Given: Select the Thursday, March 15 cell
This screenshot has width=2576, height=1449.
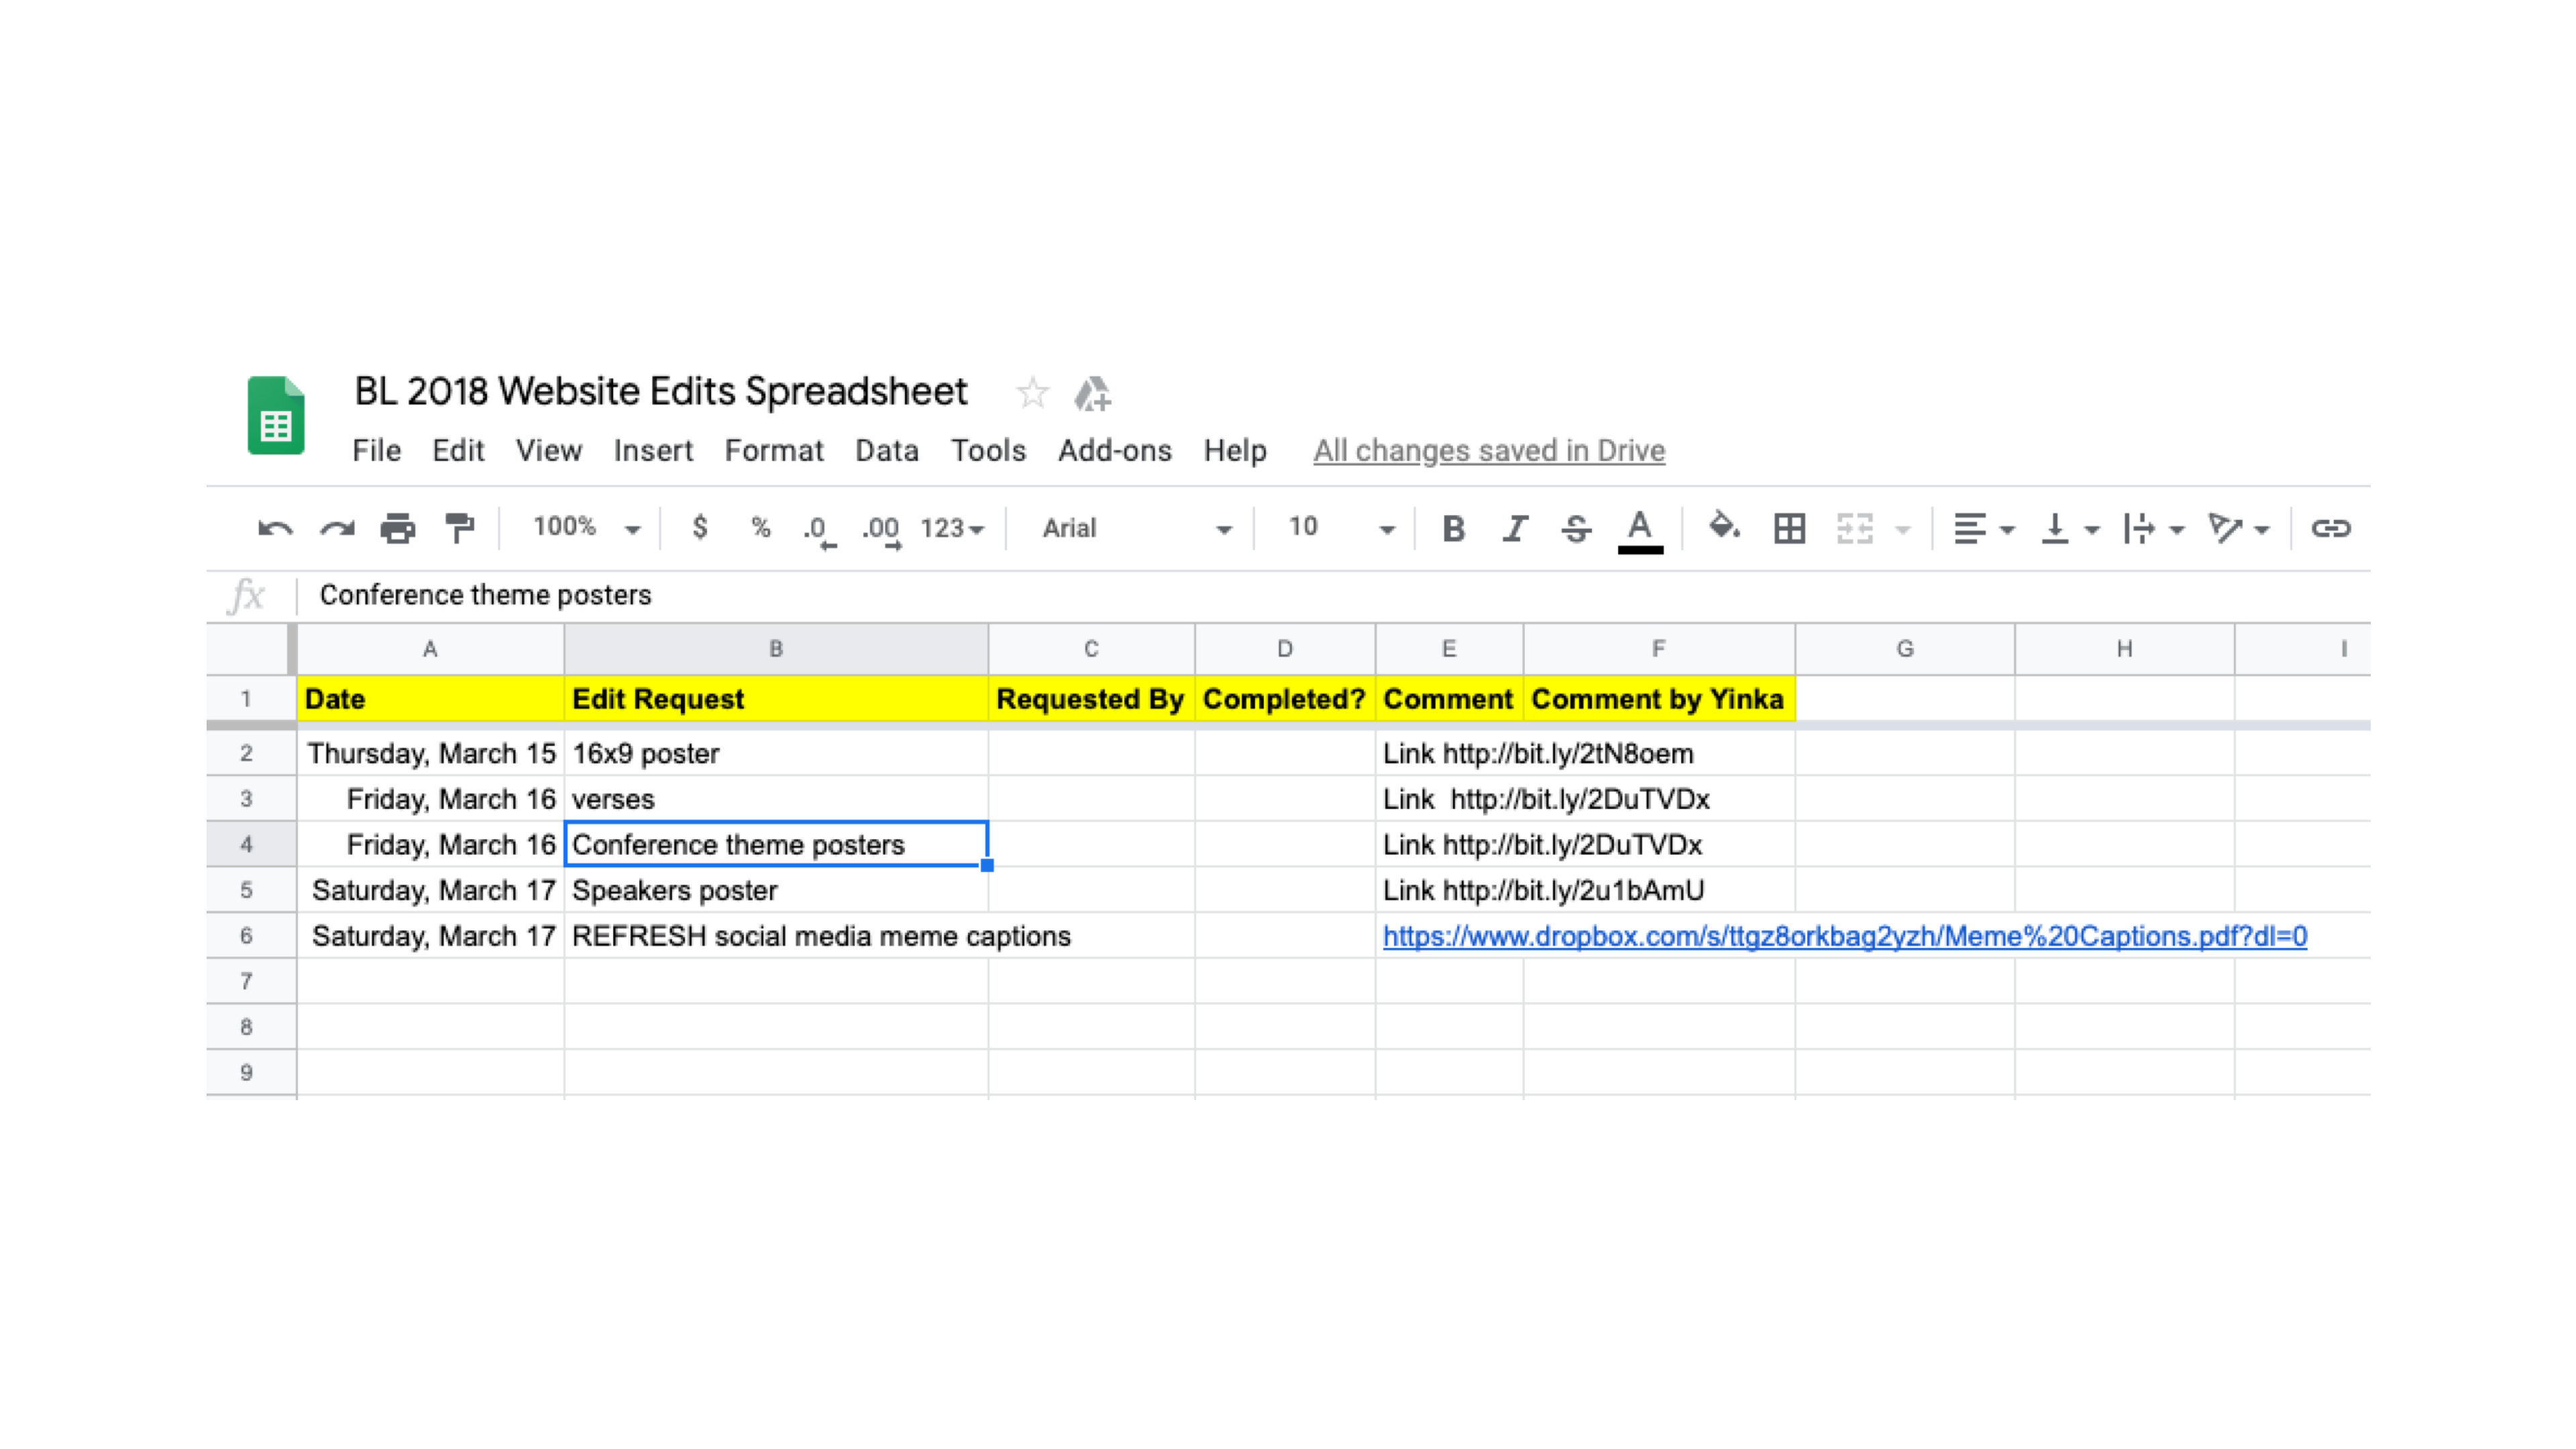Looking at the screenshot, I should coord(430,753).
